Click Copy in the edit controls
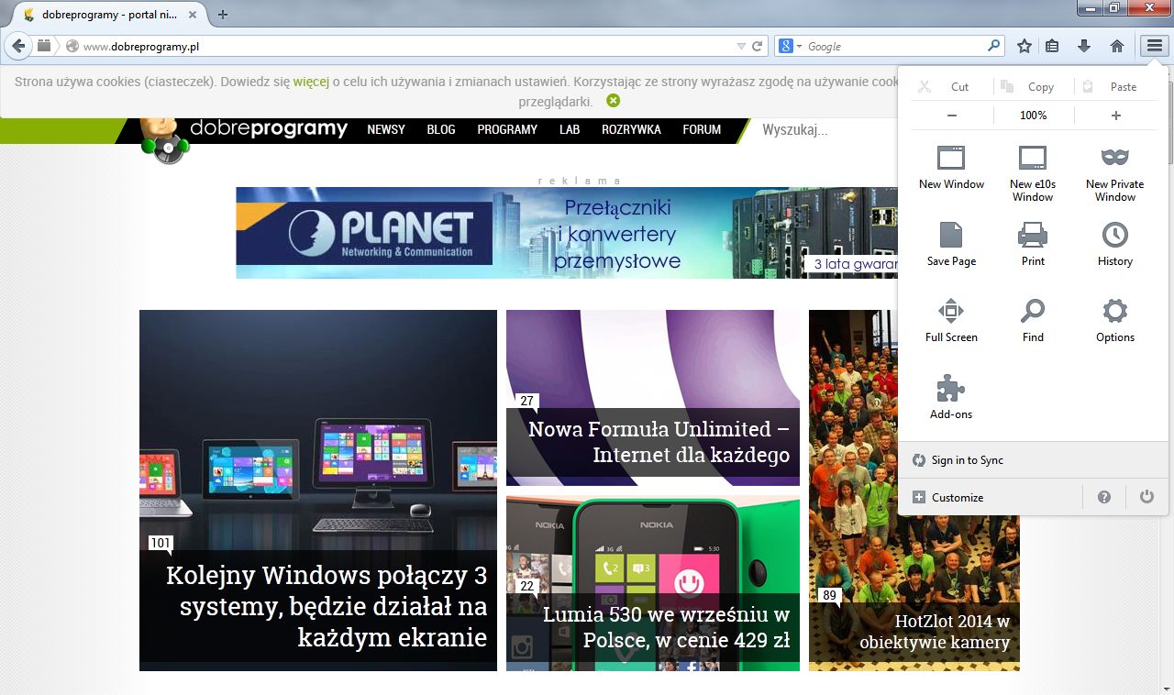The image size is (1174, 695). tap(1033, 86)
